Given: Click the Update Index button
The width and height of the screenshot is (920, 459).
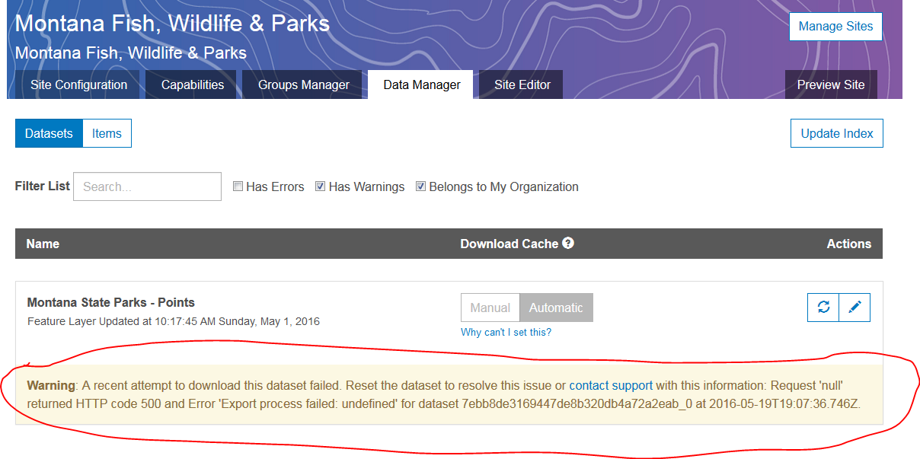Looking at the screenshot, I should point(836,133).
